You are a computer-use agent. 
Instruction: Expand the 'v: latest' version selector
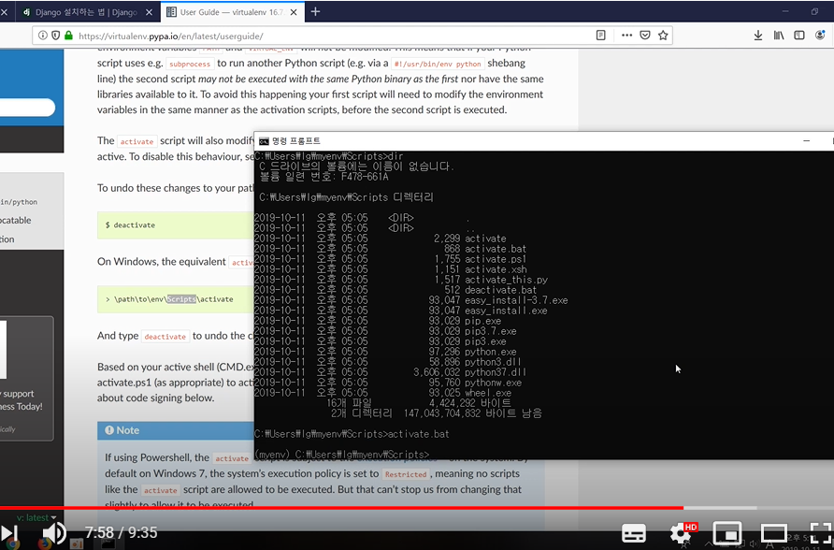36,517
